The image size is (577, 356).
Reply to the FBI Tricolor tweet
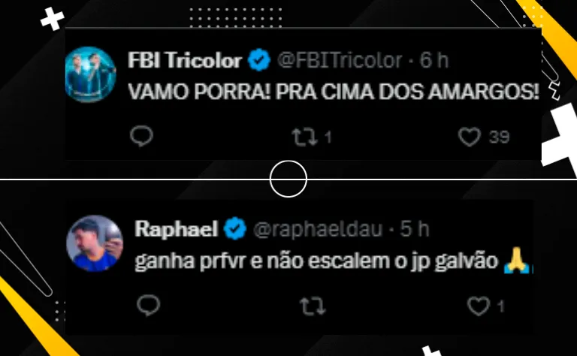pos(141,136)
